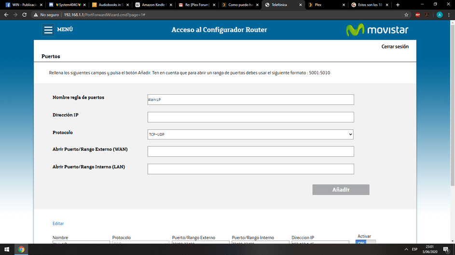Switch to the Audiobooks tab
455x255 pixels.
tap(110, 5)
